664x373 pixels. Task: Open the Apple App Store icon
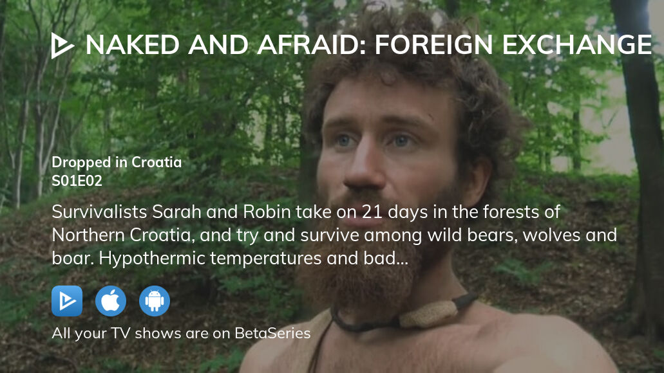point(111,301)
